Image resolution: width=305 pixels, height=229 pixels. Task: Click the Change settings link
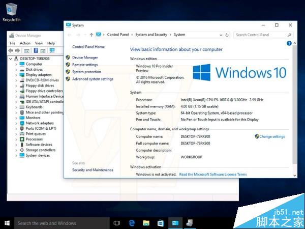pos(272,136)
